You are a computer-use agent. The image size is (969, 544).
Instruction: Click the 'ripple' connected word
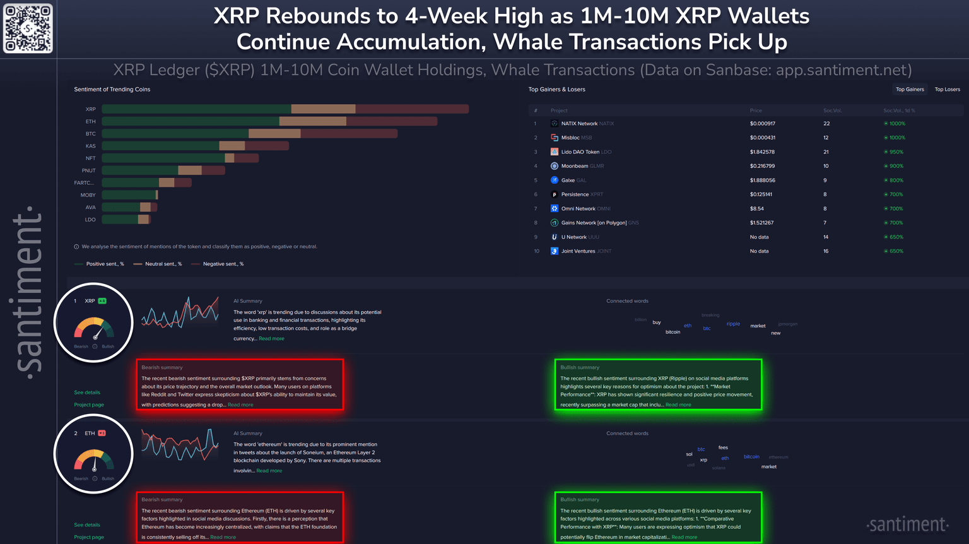[x=733, y=324]
